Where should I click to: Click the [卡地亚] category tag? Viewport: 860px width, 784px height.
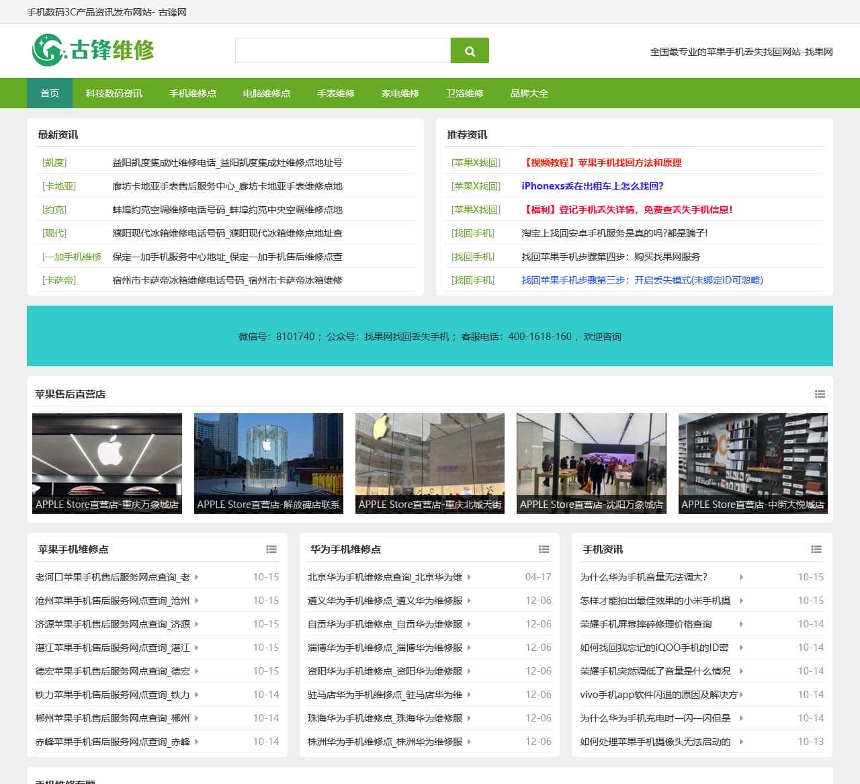point(59,186)
